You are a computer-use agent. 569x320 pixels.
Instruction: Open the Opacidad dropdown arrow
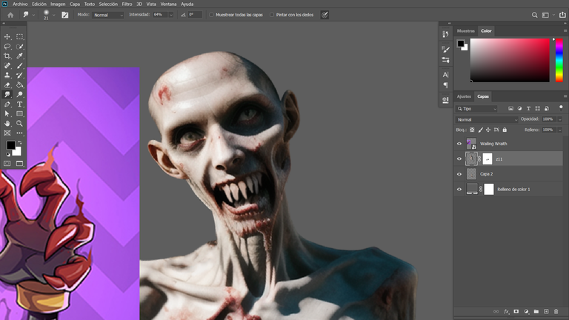coord(560,119)
